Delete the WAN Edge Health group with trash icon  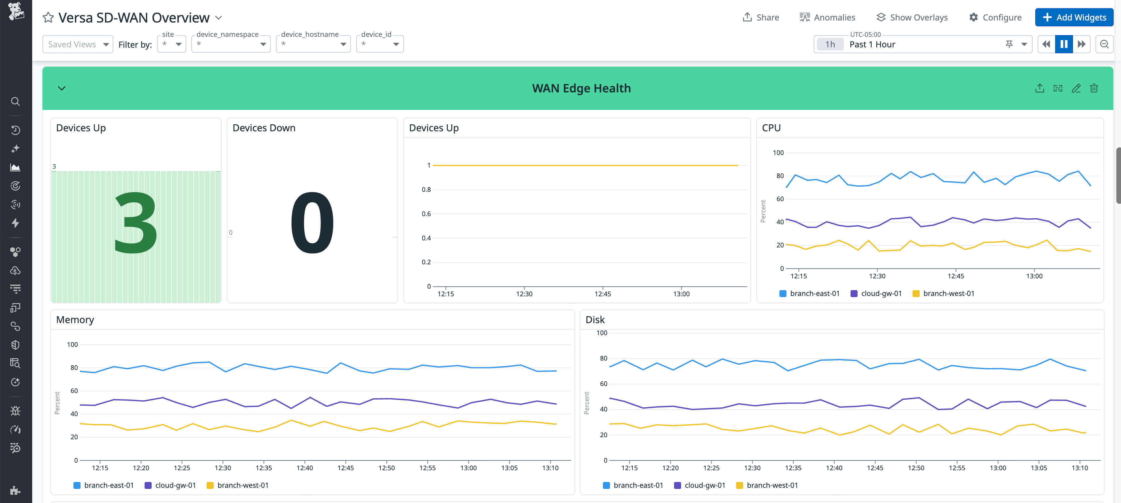[1094, 88]
